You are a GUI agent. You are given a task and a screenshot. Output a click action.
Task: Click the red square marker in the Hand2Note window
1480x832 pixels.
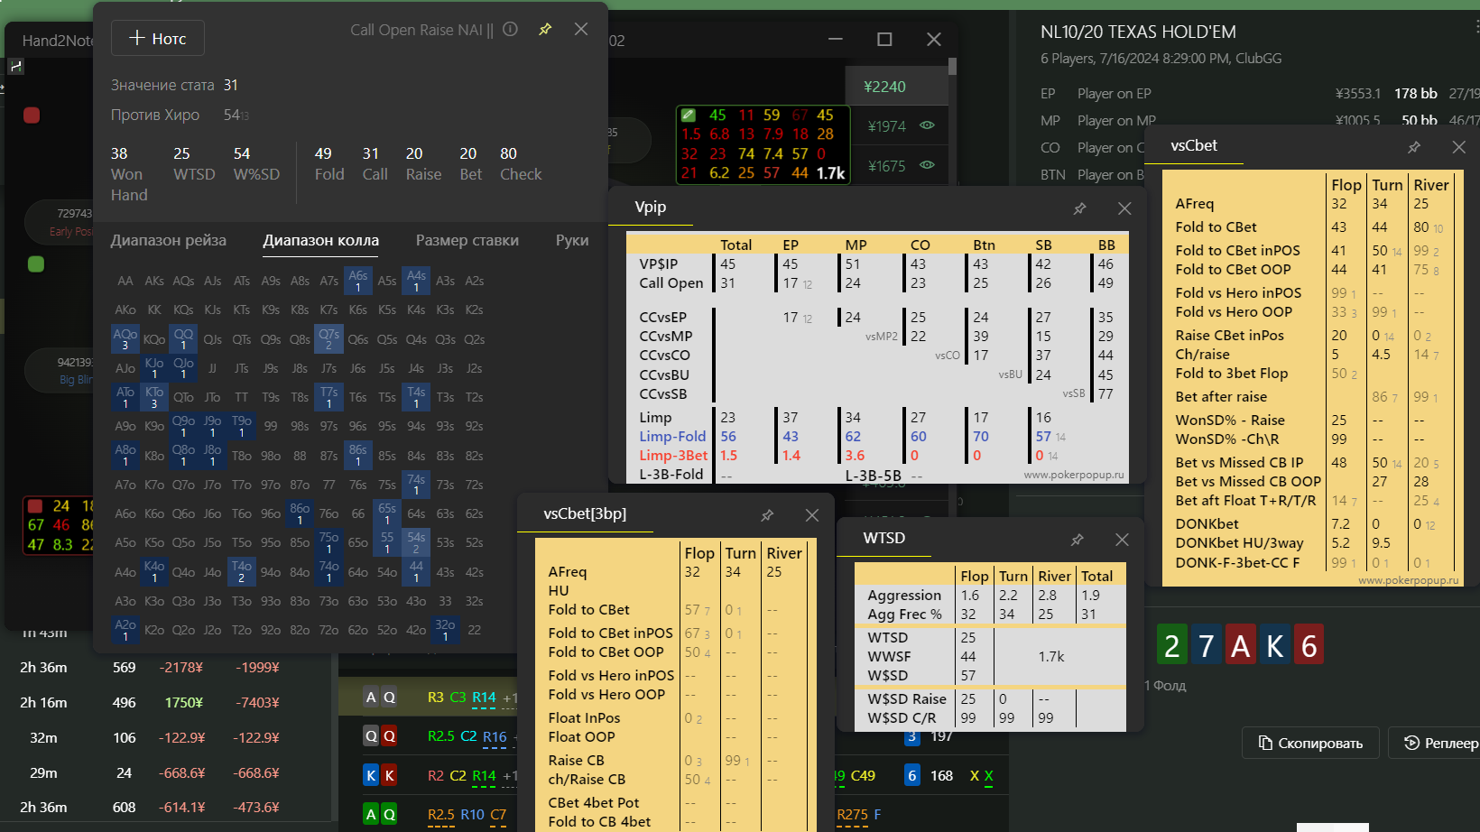[x=32, y=115]
